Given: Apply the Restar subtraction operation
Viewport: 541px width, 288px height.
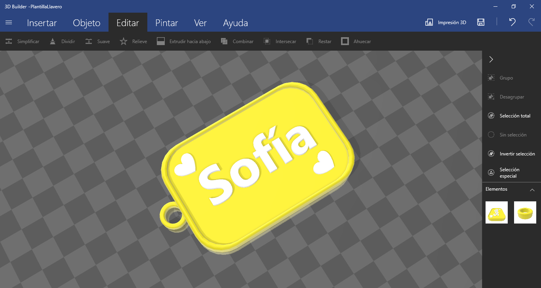Looking at the screenshot, I should pyautogui.click(x=318, y=41).
